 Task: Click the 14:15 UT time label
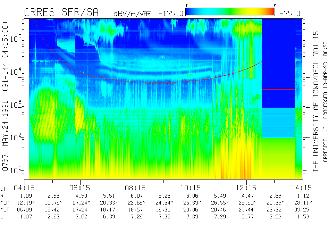(302, 188)
